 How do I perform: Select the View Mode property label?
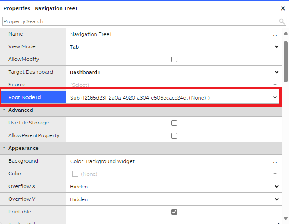click(x=22, y=46)
